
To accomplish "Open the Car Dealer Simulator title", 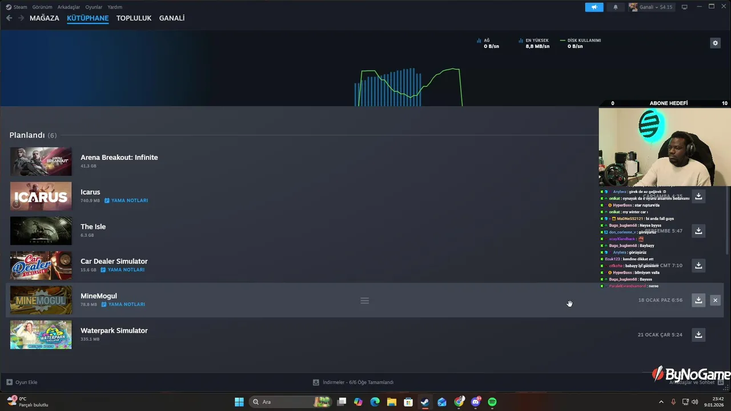I will click(114, 261).
